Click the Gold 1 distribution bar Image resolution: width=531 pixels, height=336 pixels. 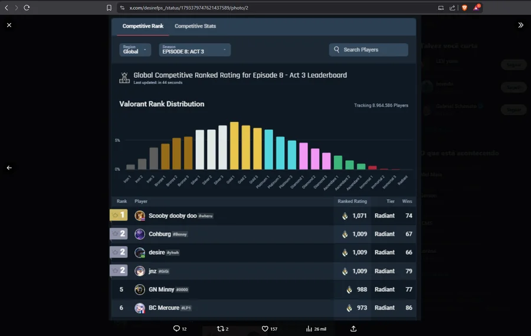coord(234,146)
